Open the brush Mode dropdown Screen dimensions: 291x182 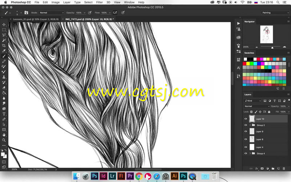(51, 13)
